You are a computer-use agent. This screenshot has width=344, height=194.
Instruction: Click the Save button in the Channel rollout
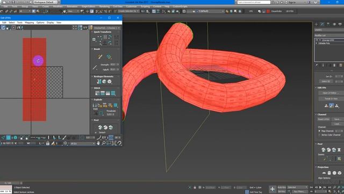coord(338,119)
